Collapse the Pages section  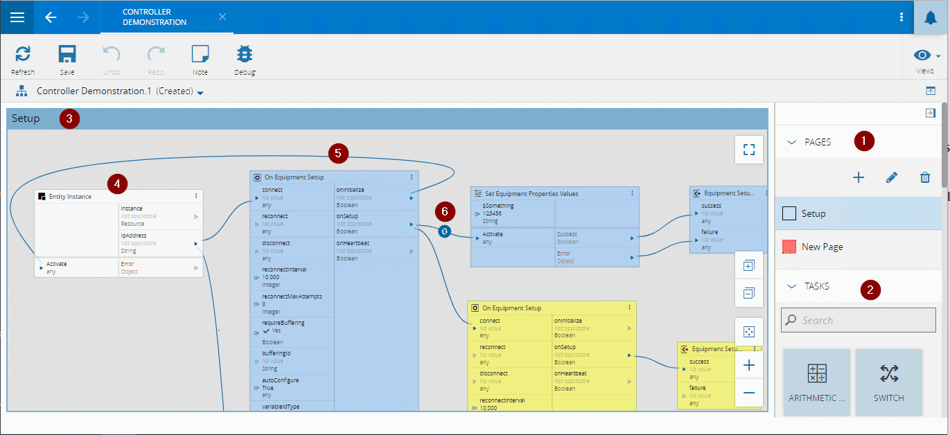[x=792, y=142]
